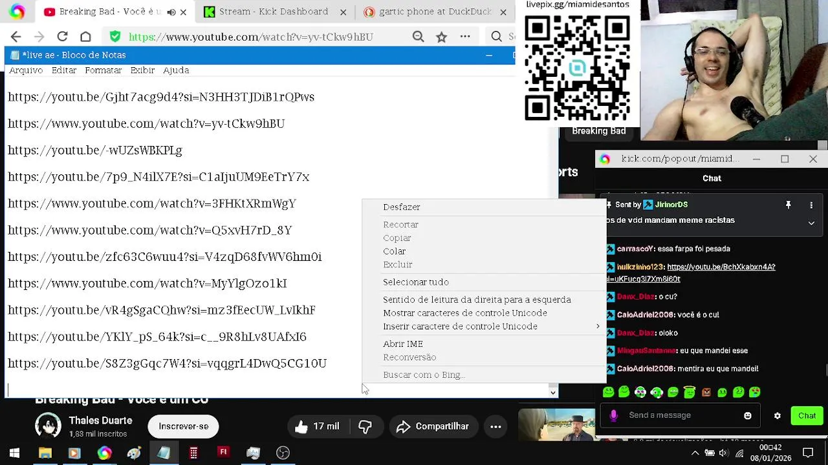Click carrascoY username in chat

636,249
